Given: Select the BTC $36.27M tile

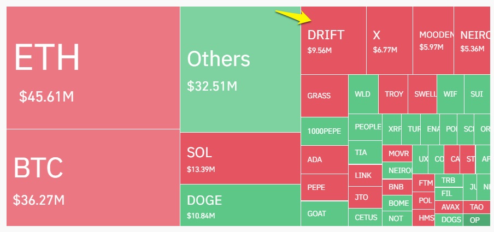Looking at the screenshot, I should tap(93, 177).
